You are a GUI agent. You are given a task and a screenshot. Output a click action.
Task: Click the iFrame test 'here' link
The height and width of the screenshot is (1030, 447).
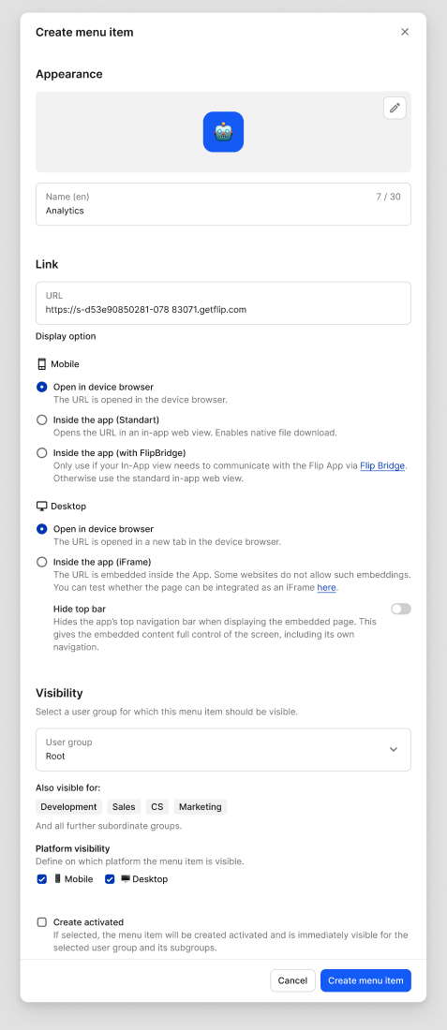[327, 587]
